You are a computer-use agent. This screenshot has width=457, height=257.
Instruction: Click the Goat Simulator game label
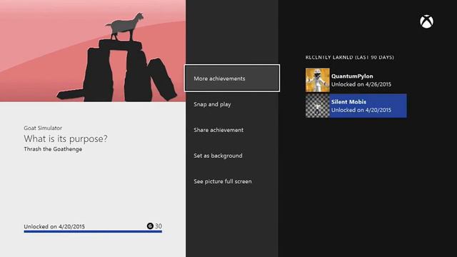[x=43, y=128]
